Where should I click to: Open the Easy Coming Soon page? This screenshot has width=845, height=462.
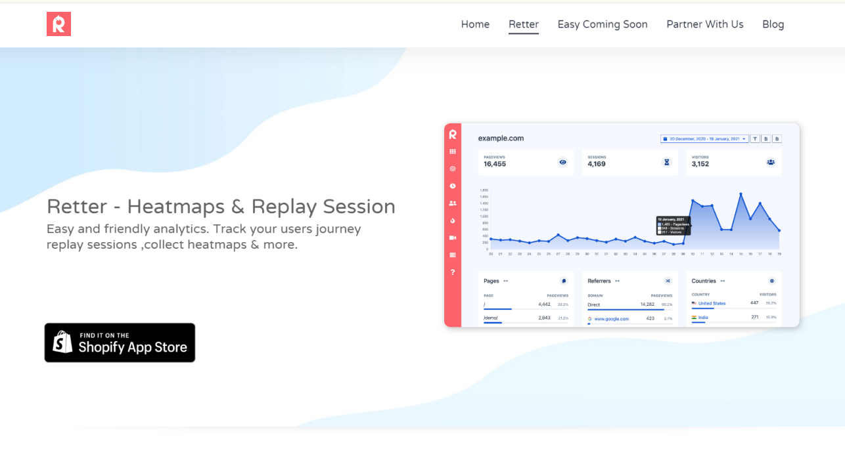[603, 24]
